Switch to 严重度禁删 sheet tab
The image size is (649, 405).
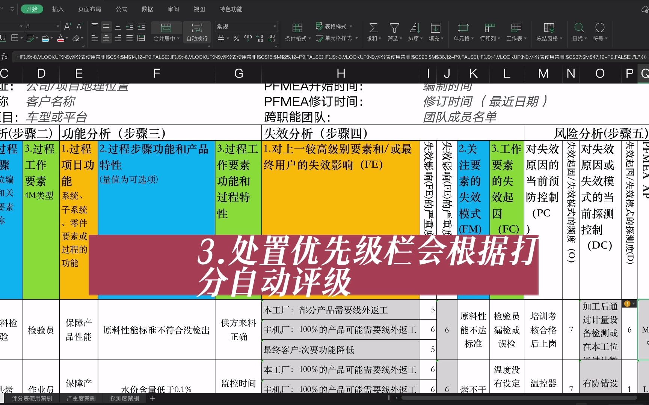[81, 398]
